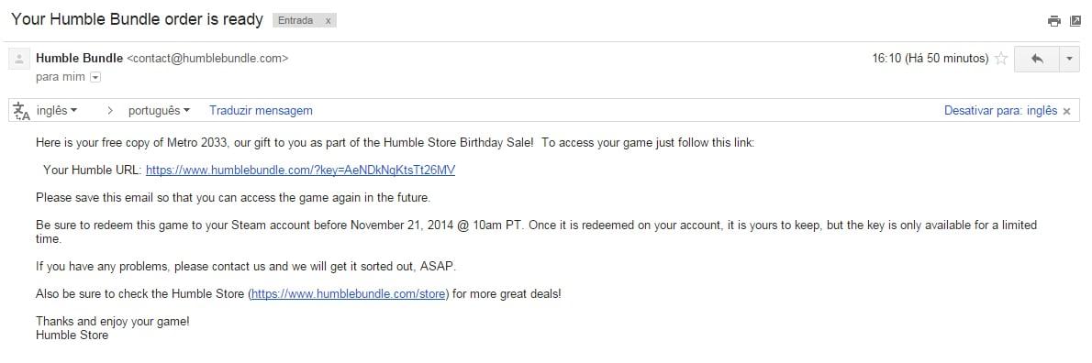
Task: Open the 'inglês' source language dropdown
Action: (x=56, y=111)
